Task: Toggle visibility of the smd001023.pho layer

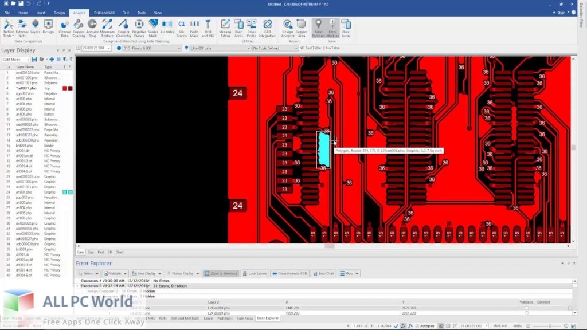Action: [65, 73]
